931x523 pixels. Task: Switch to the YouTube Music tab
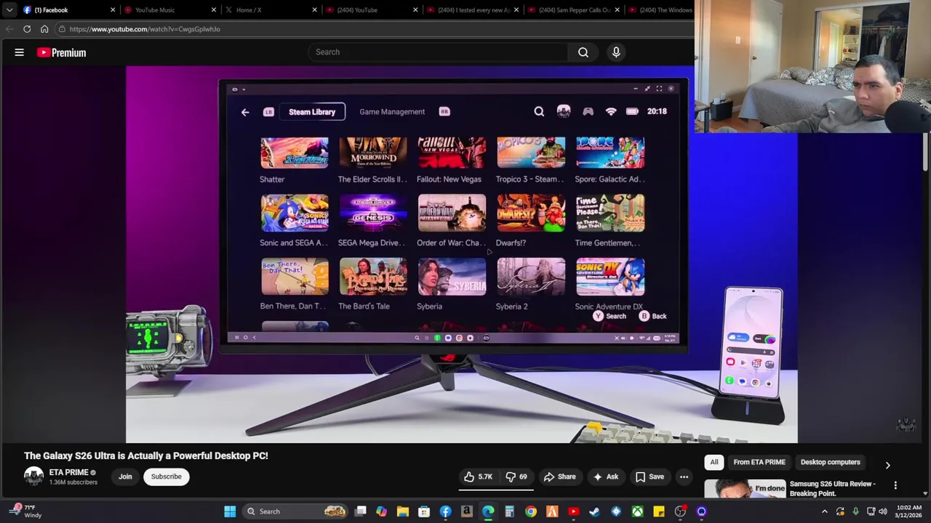[169, 10]
